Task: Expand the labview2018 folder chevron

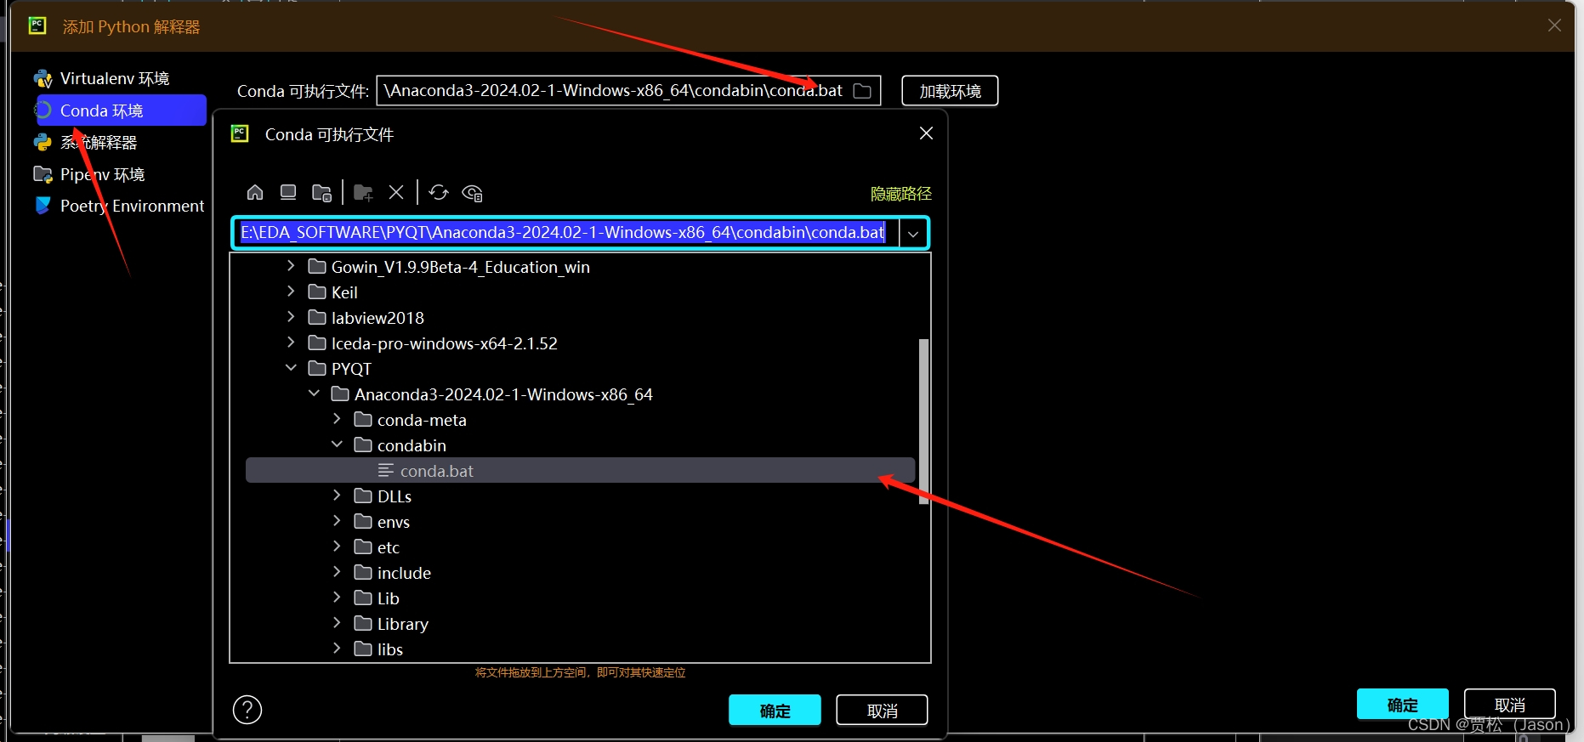Action: pyautogui.click(x=291, y=317)
